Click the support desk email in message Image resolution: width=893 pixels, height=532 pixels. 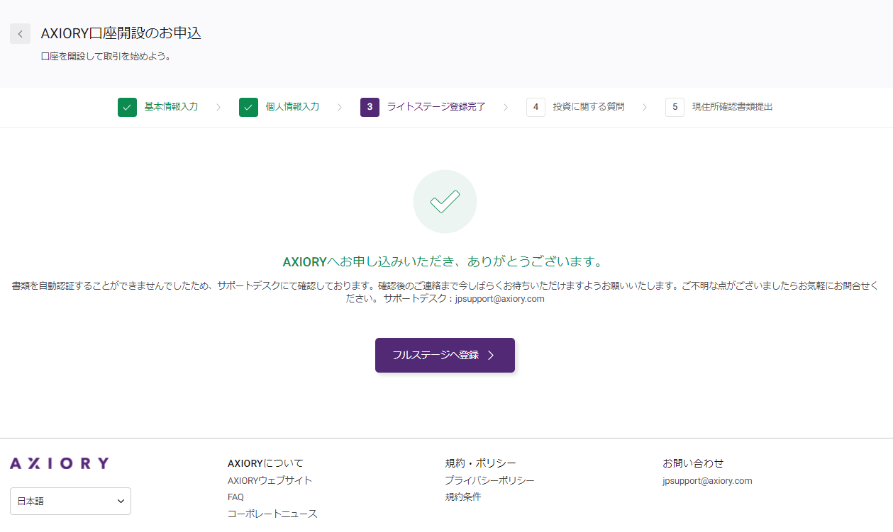[499, 299]
